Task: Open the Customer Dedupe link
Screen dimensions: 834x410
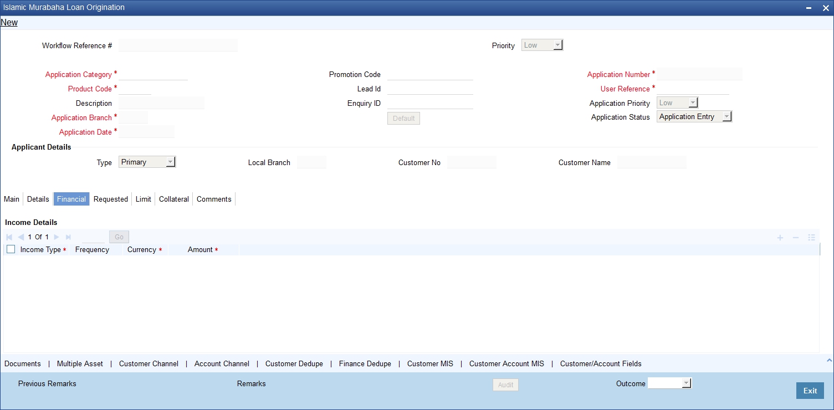Action: [x=294, y=364]
